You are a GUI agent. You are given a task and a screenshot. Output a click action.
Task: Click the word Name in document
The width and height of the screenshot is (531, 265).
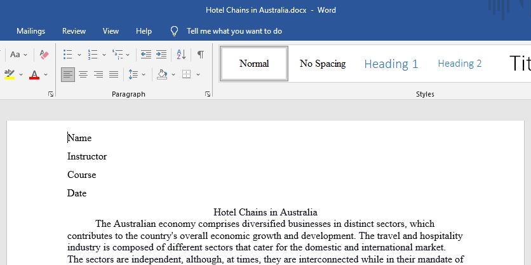tap(79, 138)
